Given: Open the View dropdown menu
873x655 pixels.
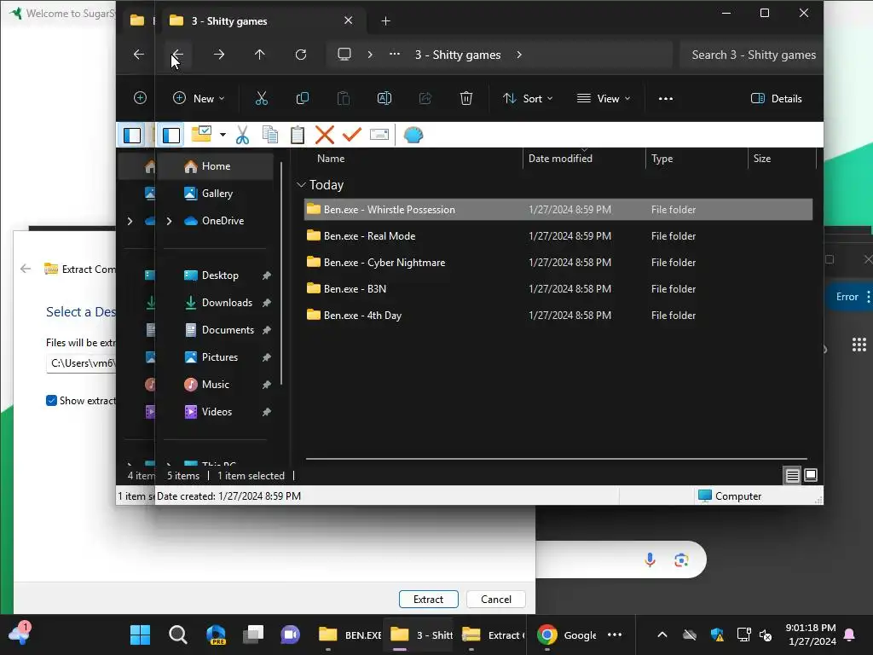Looking at the screenshot, I should [604, 99].
